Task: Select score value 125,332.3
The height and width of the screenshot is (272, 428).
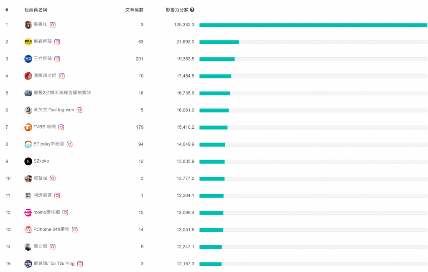Action: pos(184,25)
